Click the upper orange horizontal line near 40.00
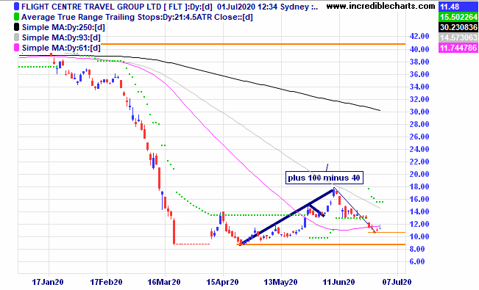This screenshot has width=479, height=290. 254,44
